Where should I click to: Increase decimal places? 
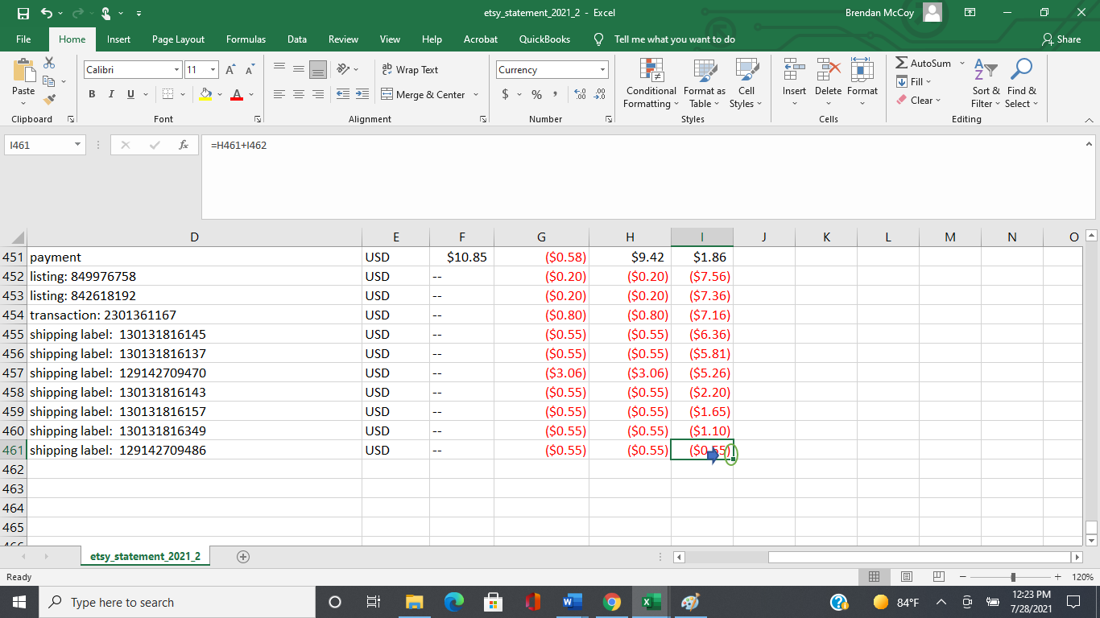click(580, 95)
